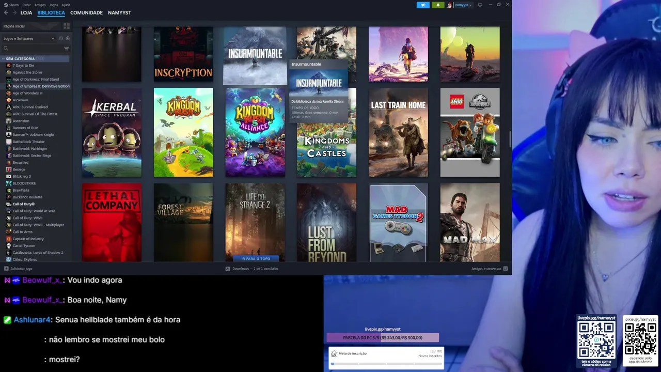Open the Ajuda menu
Viewport: 661px width, 372px height.
[66, 5]
